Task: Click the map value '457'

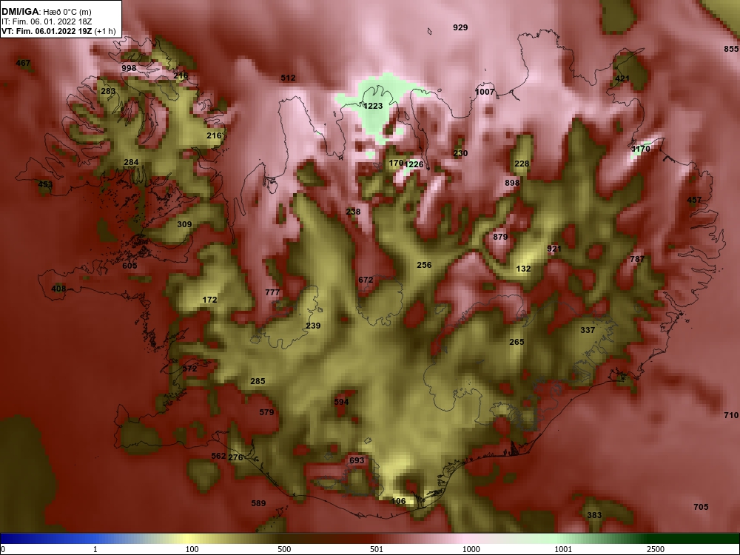Action: 694,200
